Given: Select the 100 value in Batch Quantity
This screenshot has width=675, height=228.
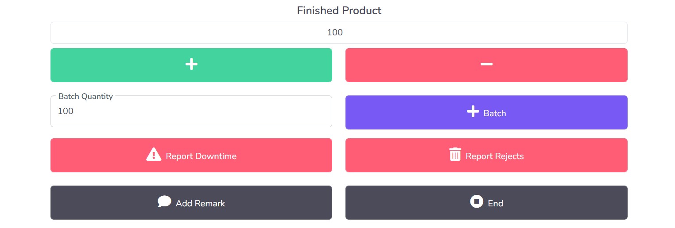Looking at the screenshot, I should tap(66, 111).
